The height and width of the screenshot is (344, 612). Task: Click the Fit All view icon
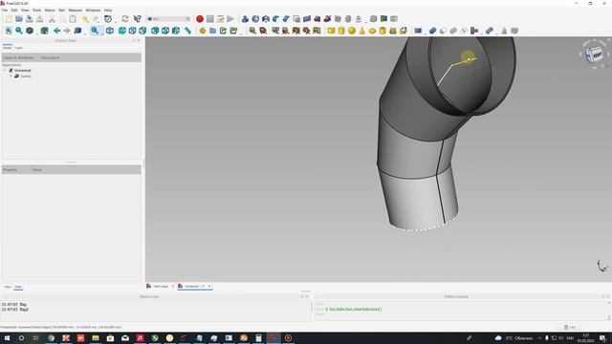click(9, 31)
